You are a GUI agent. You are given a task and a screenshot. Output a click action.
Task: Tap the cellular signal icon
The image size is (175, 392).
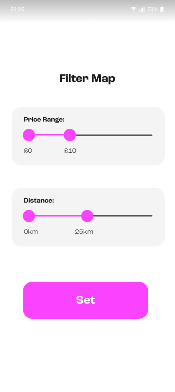tap(142, 9)
